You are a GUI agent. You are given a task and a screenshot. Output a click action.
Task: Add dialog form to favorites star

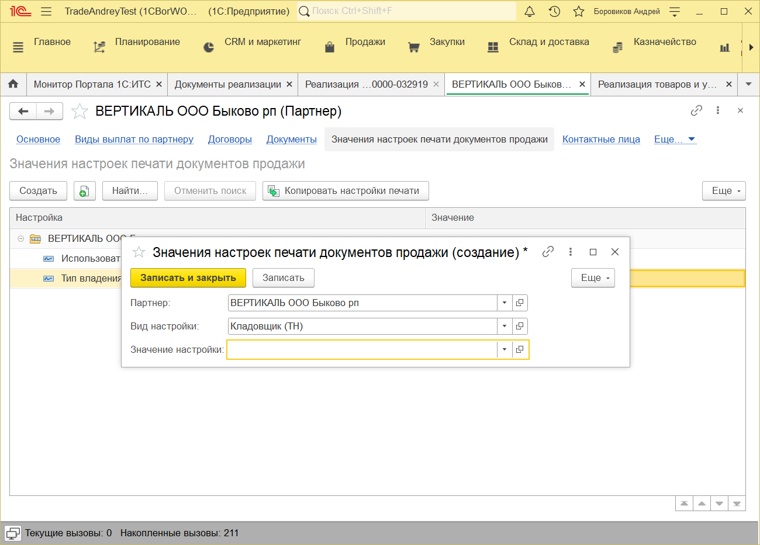click(139, 252)
